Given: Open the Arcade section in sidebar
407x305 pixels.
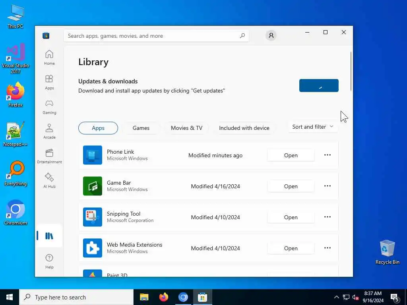Looking at the screenshot, I should 49,131.
